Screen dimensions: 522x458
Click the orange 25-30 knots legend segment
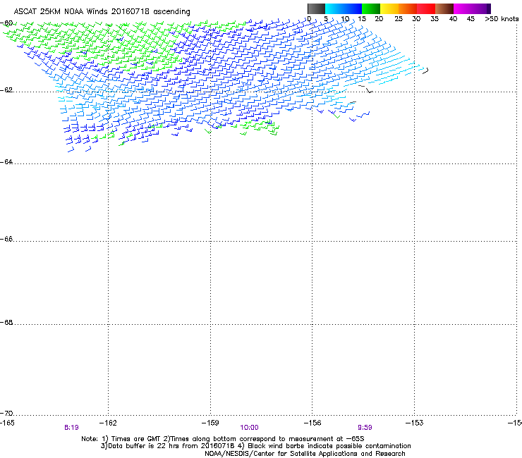(408, 8)
